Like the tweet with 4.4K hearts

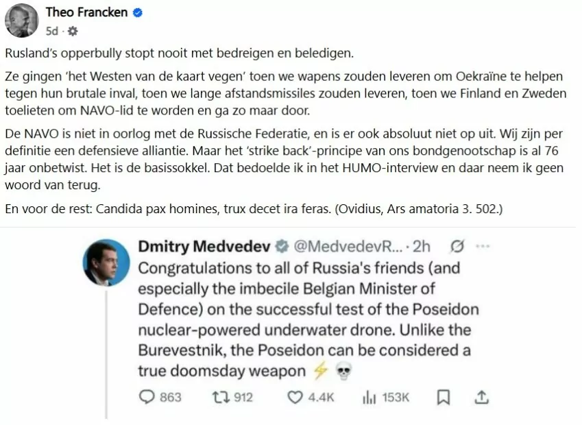tap(295, 397)
